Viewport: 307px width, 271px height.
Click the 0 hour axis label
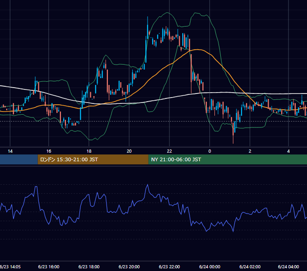[209, 151]
